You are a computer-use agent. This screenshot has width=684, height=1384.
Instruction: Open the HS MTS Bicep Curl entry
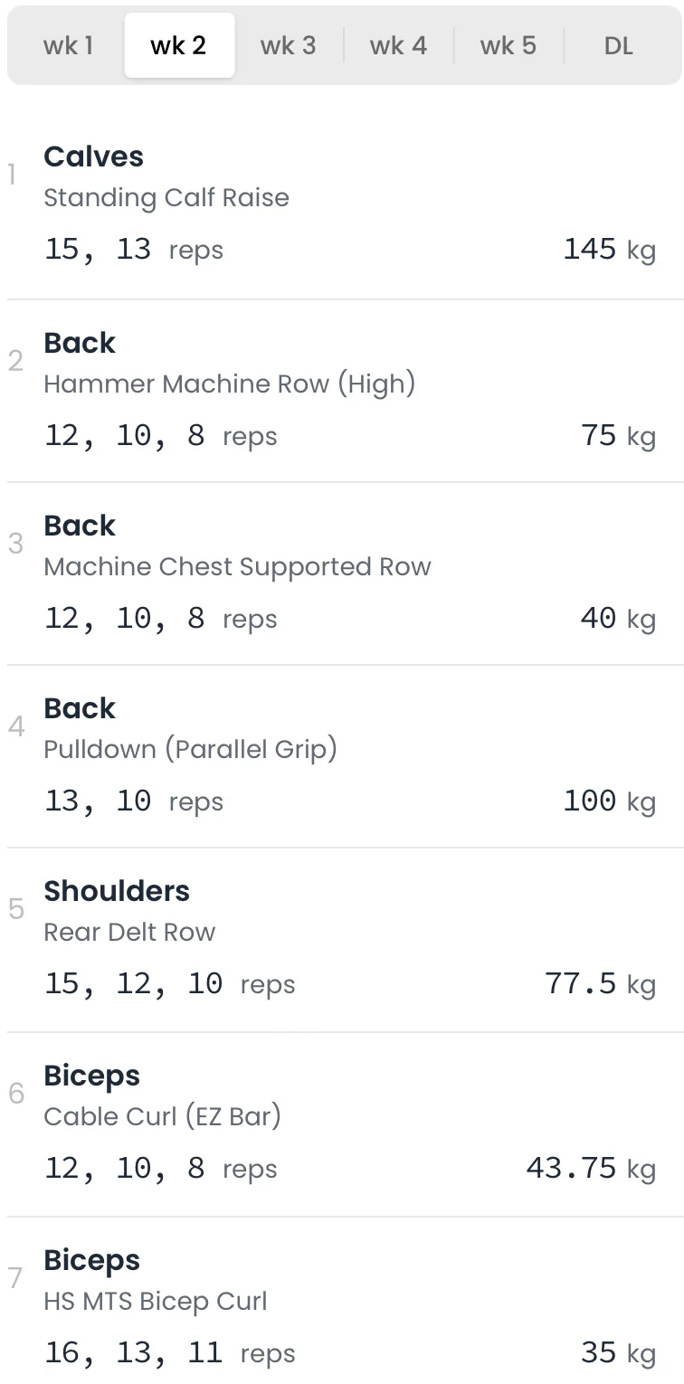[x=156, y=1302]
